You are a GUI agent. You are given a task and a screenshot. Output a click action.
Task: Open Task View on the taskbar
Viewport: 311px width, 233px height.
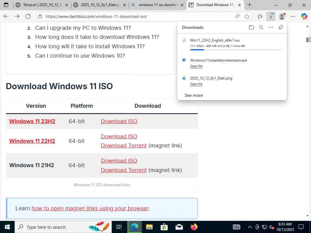point(119,227)
